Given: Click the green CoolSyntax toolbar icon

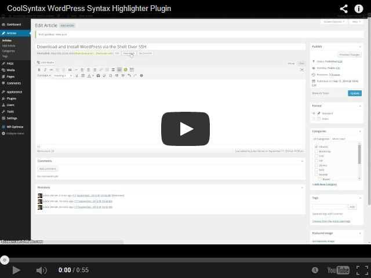Looking at the screenshot, I should [x=126, y=69].
